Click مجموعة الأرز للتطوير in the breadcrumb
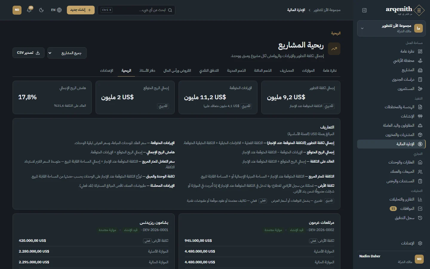This screenshot has height=269, width=430. coord(327,10)
